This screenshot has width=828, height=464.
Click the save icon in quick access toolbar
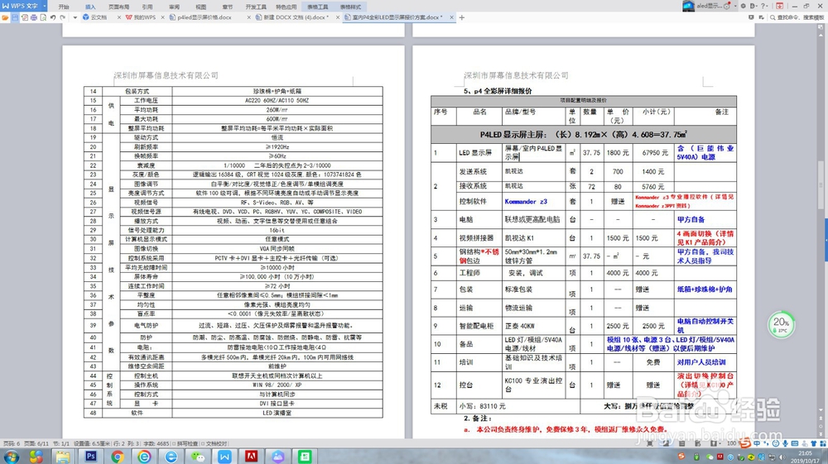(15, 17)
